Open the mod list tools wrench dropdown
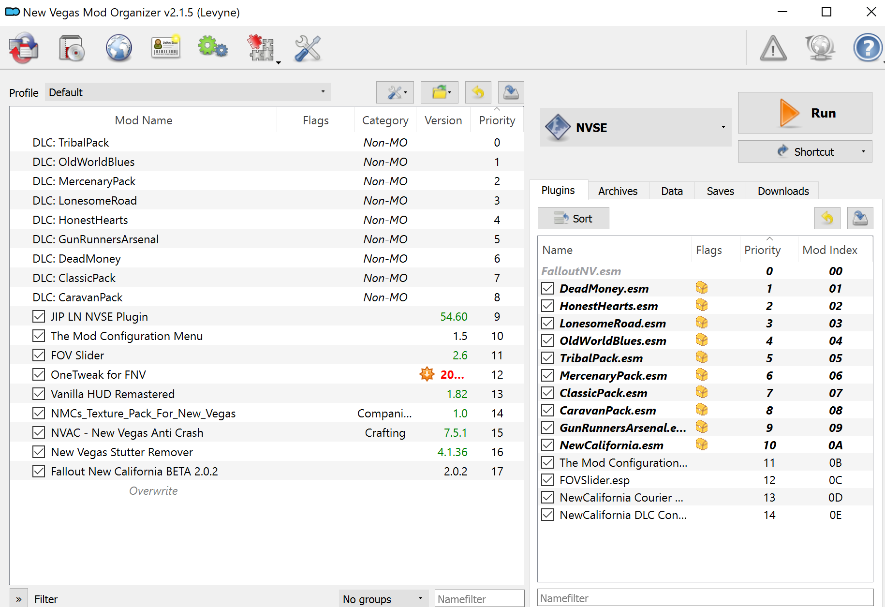 pyautogui.click(x=395, y=92)
